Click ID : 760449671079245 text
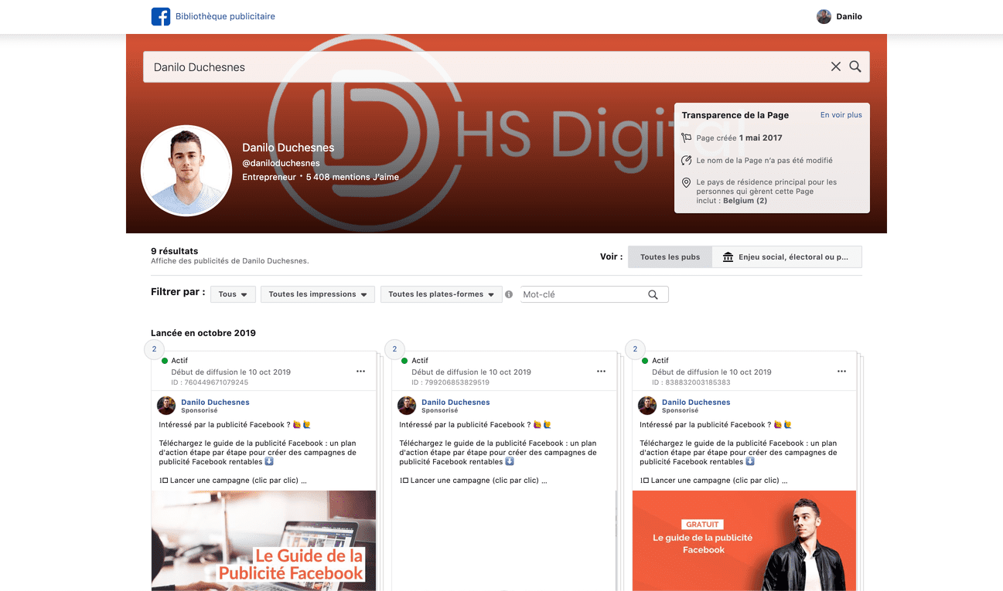Image resolution: width=1003 pixels, height=591 pixels. 210,382
